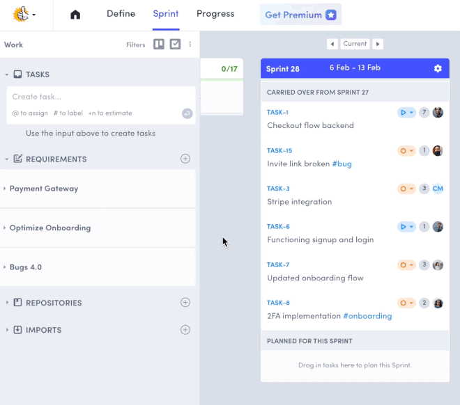Open Work panel more options menu
This screenshot has height=405, width=460.
(190, 45)
